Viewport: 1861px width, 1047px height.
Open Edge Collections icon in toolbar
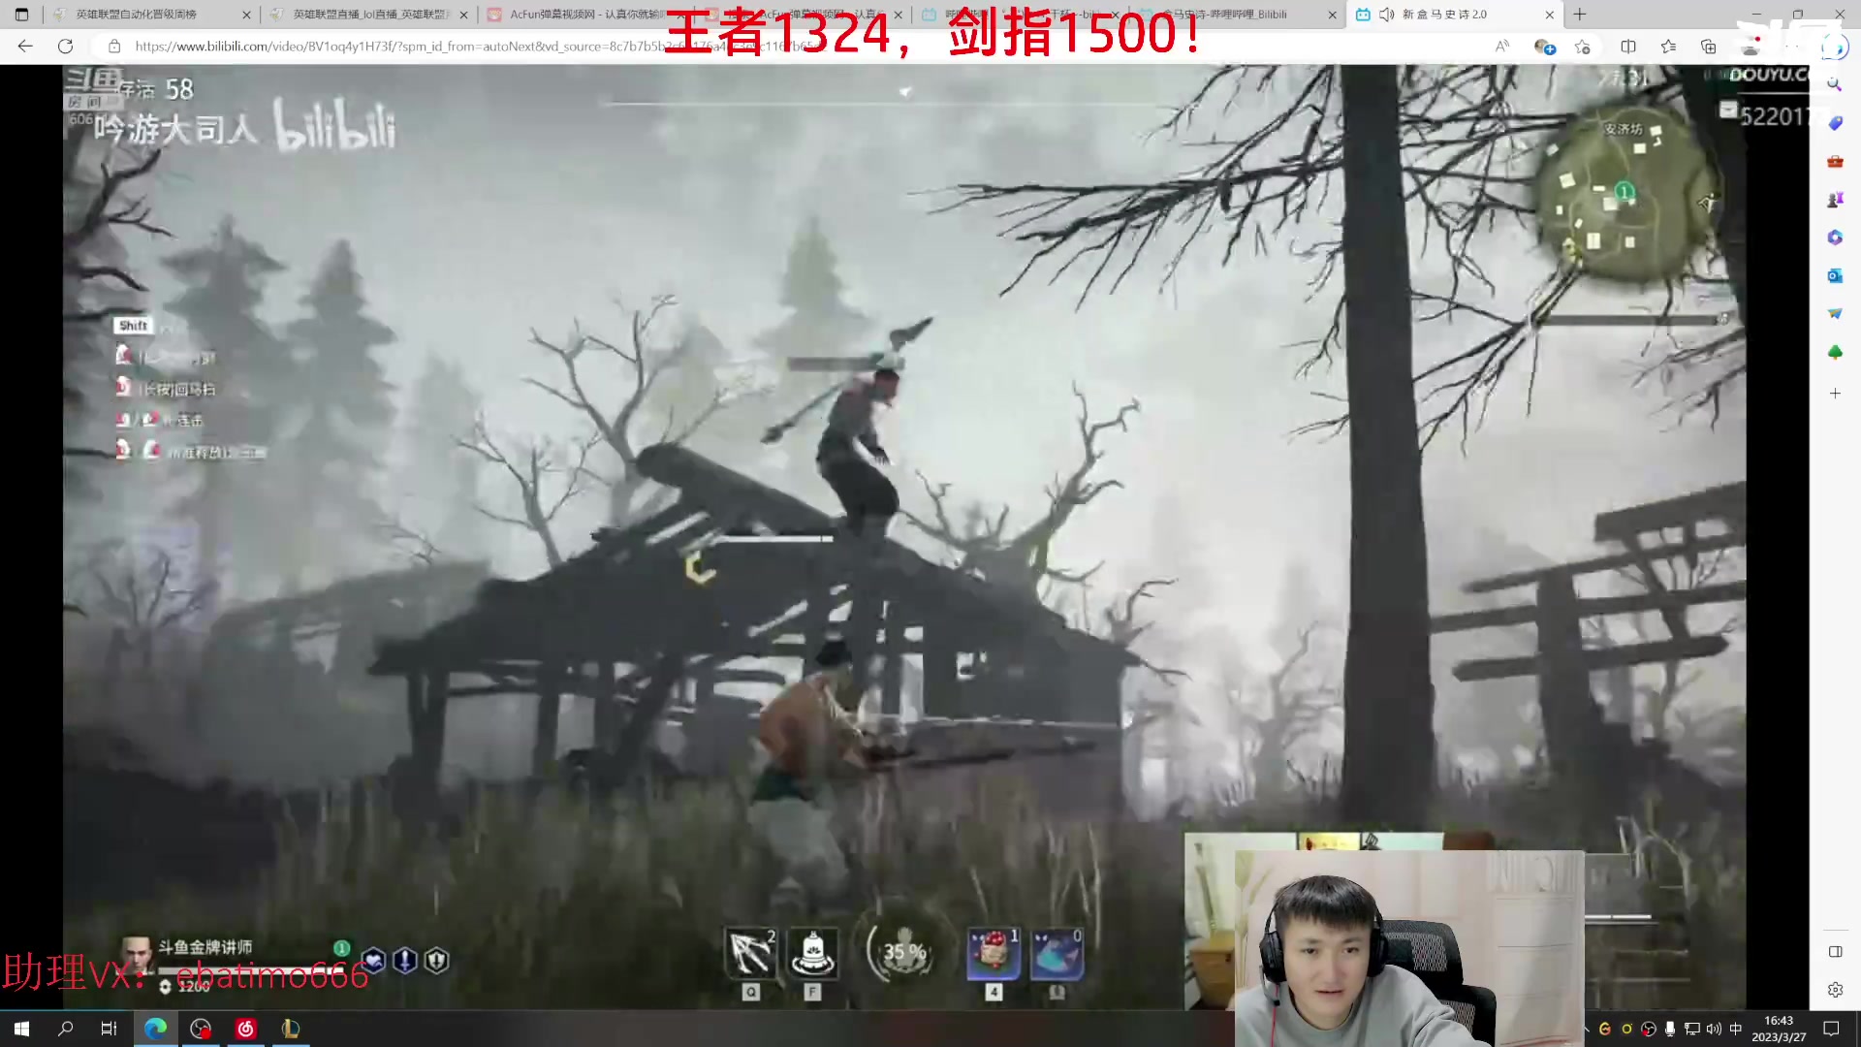(1708, 47)
